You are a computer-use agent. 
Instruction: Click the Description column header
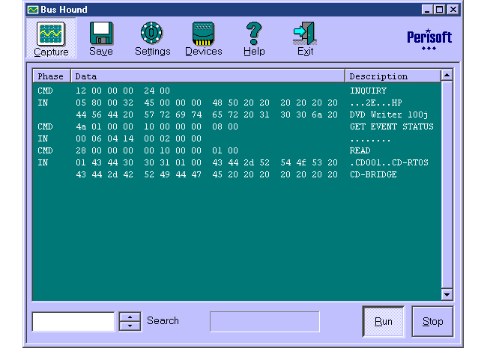click(393, 76)
